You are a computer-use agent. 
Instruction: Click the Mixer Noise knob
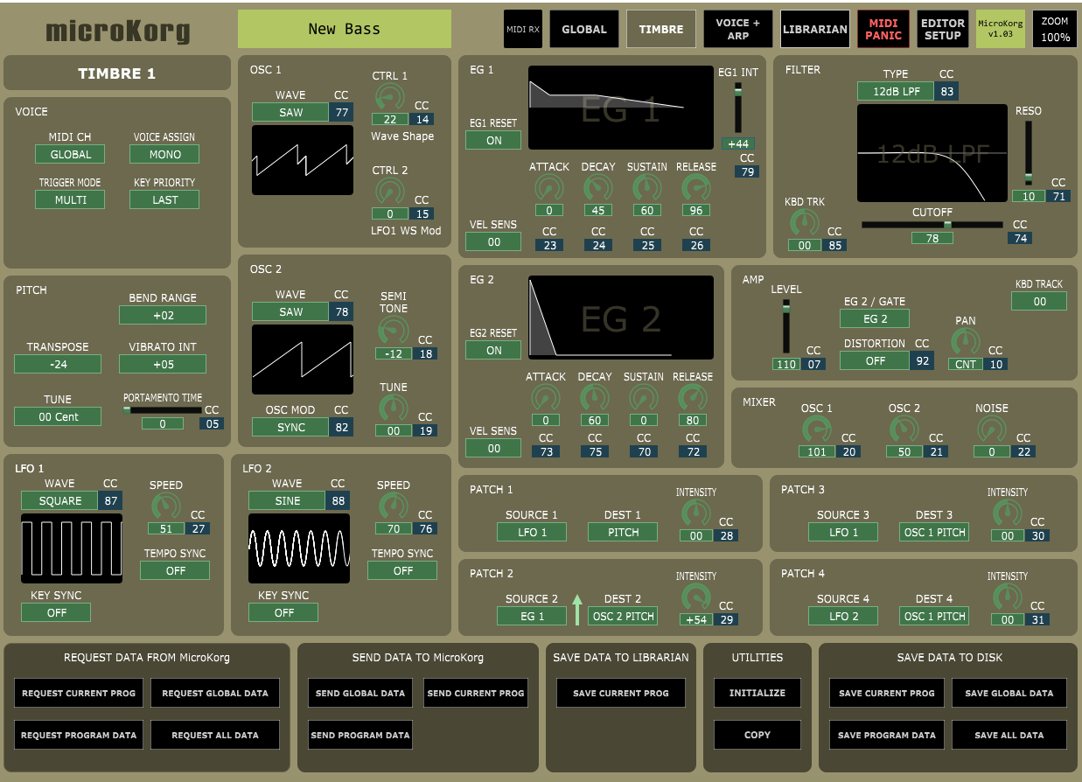click(991, 429)
